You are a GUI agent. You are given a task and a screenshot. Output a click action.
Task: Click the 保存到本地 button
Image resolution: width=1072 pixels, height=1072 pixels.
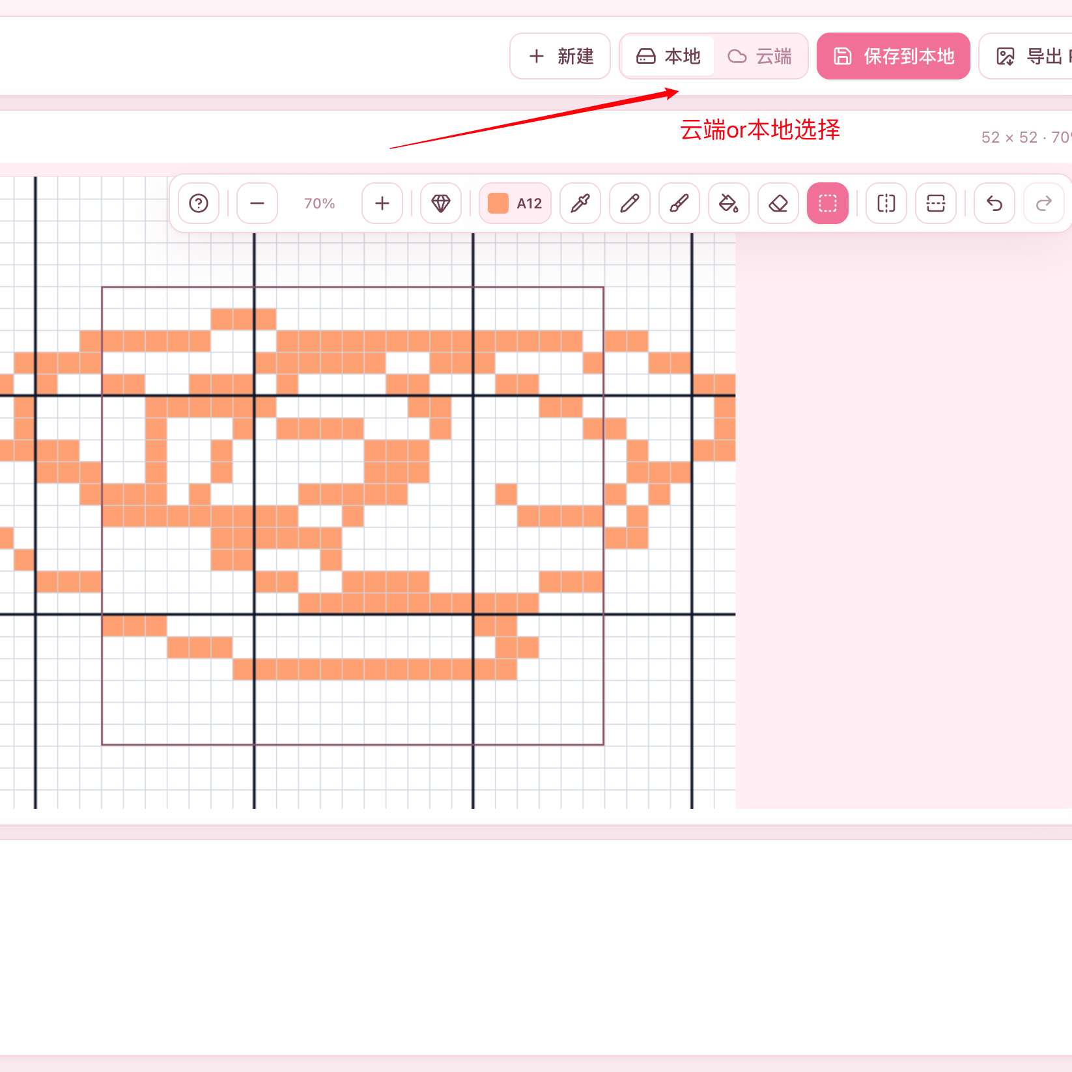894,56
